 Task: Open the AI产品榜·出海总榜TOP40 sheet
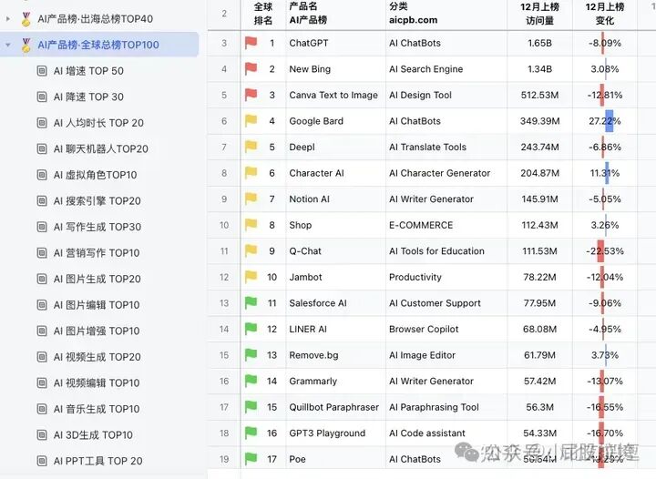pyautogui.click(x=95, y=19)
